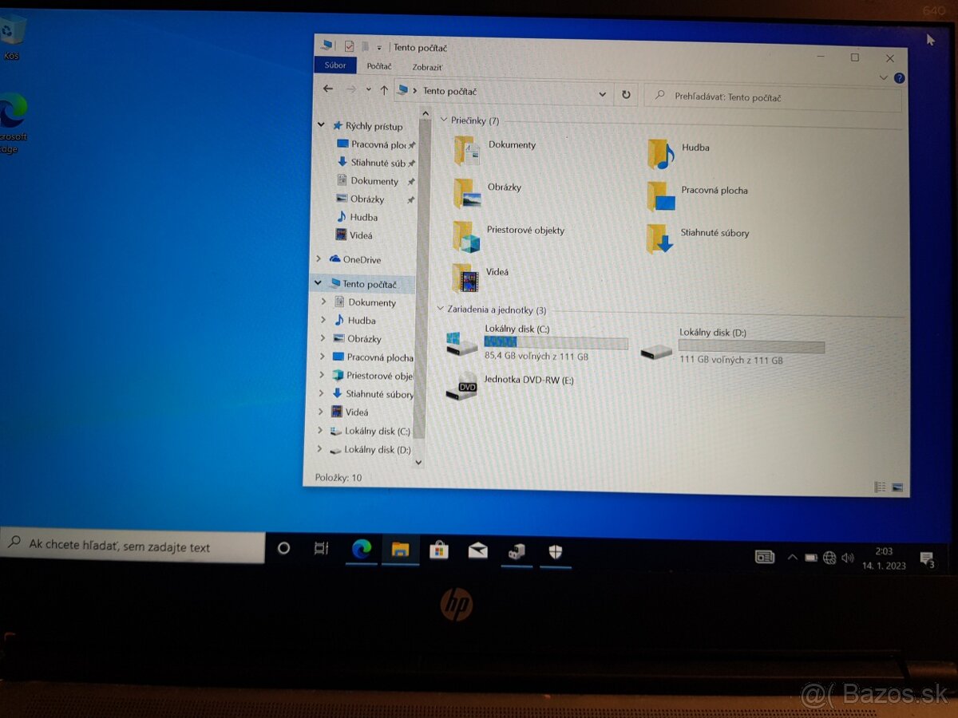Click the C: drive capacity bar
Image resolution: width=958 pixels, height=718 pixels.
click(x=556, y=342)
